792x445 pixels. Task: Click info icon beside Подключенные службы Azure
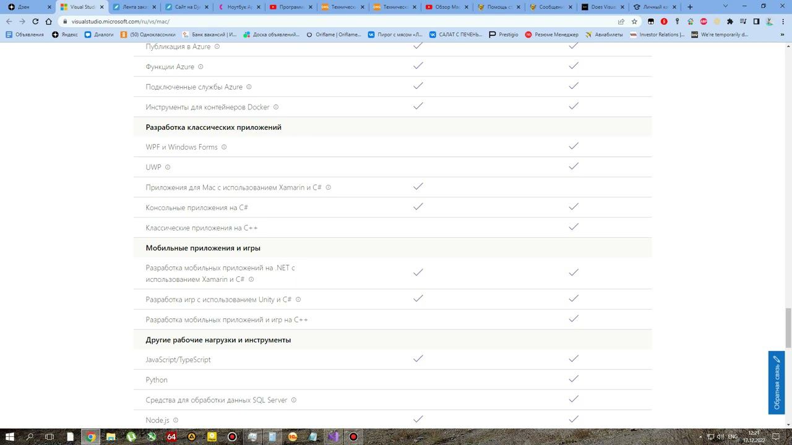[x=249, y=87]
